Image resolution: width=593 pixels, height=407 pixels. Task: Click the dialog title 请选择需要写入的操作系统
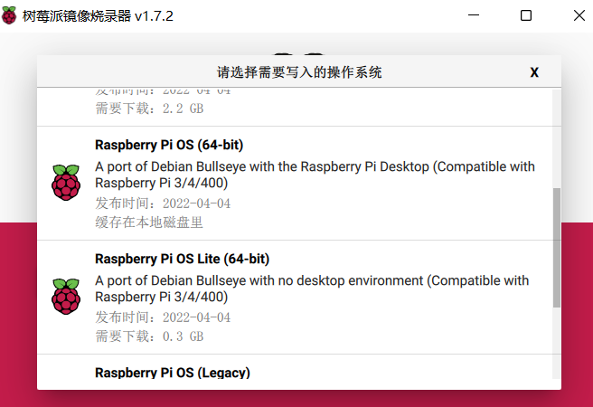299,72
